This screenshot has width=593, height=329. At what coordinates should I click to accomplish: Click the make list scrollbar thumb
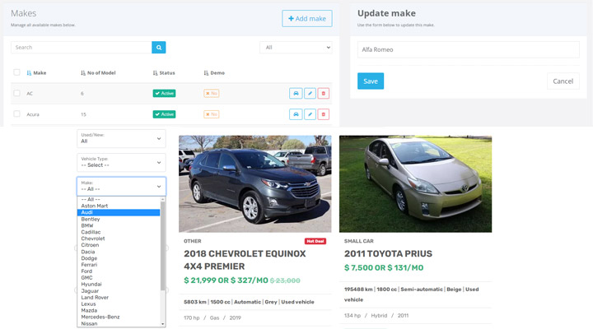coord(162,246)
